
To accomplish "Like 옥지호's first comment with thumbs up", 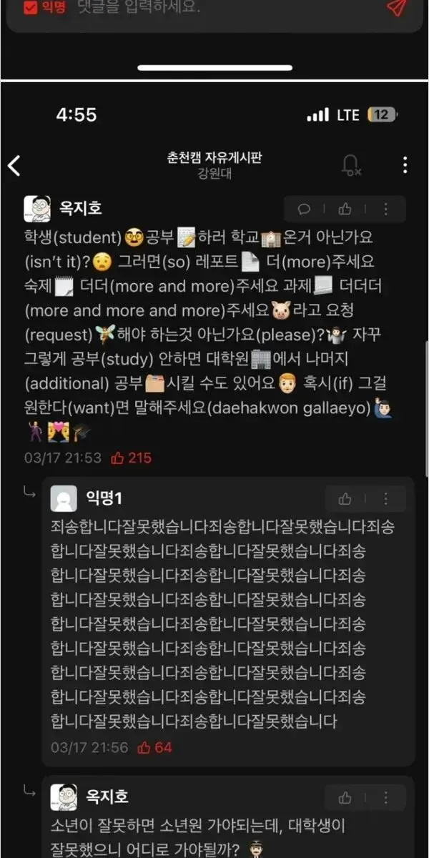I will click(345, 209).
